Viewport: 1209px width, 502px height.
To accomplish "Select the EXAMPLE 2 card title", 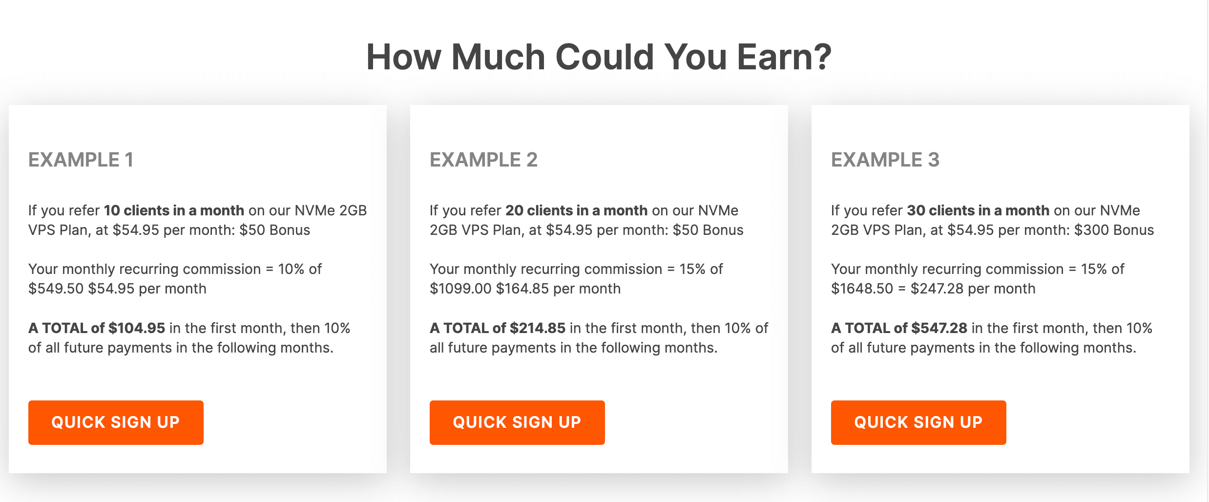I will [x=484, y=159].
